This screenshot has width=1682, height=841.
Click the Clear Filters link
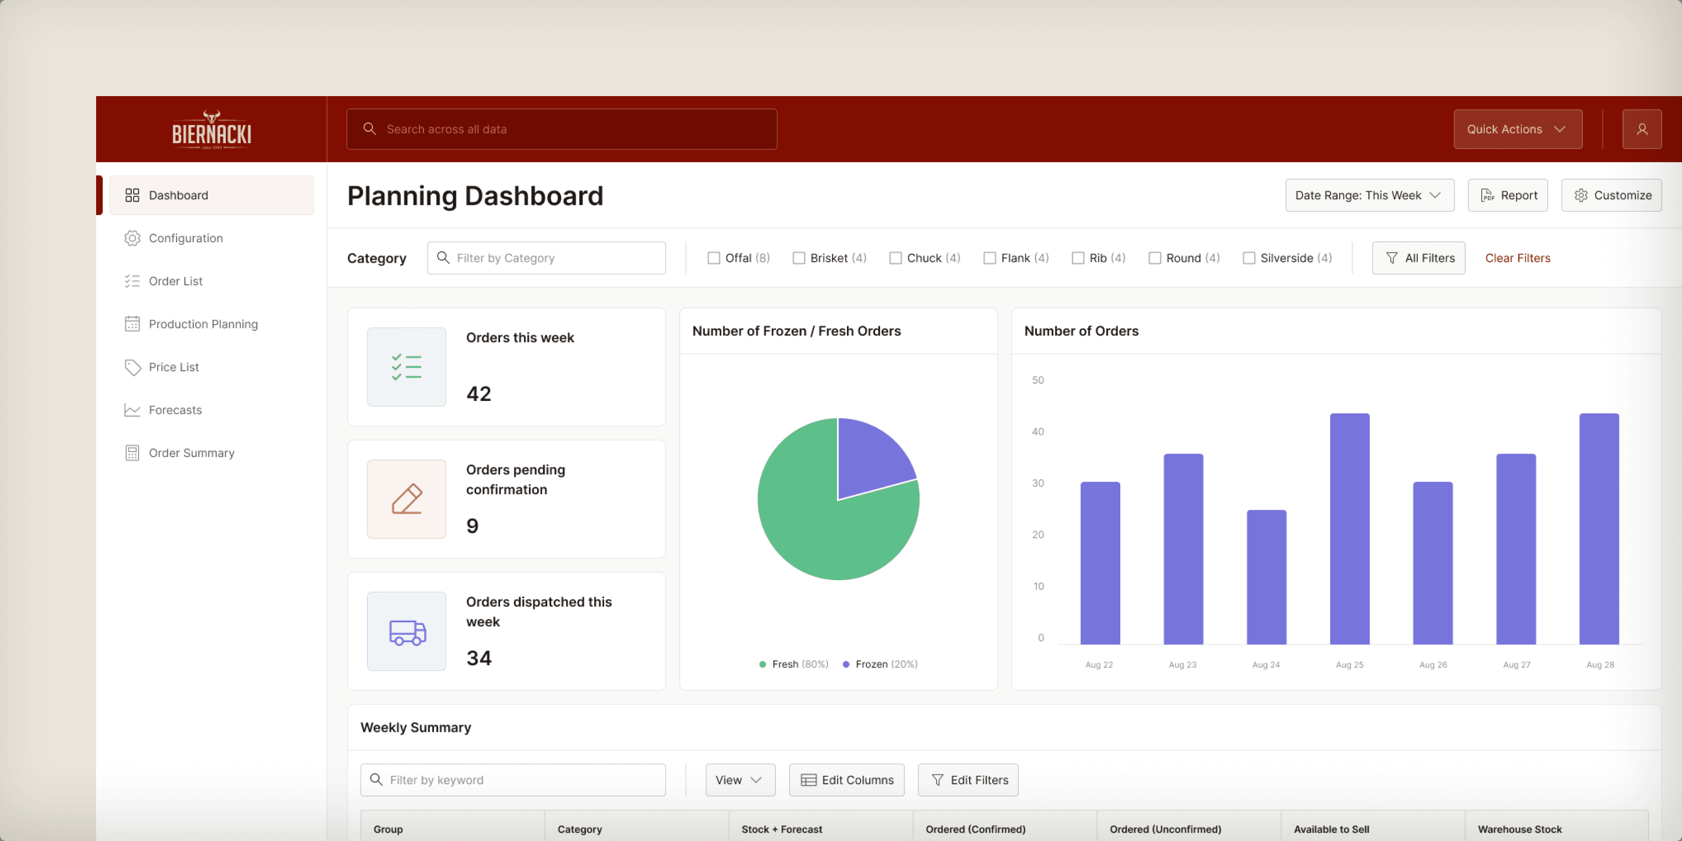[1517, 258]
